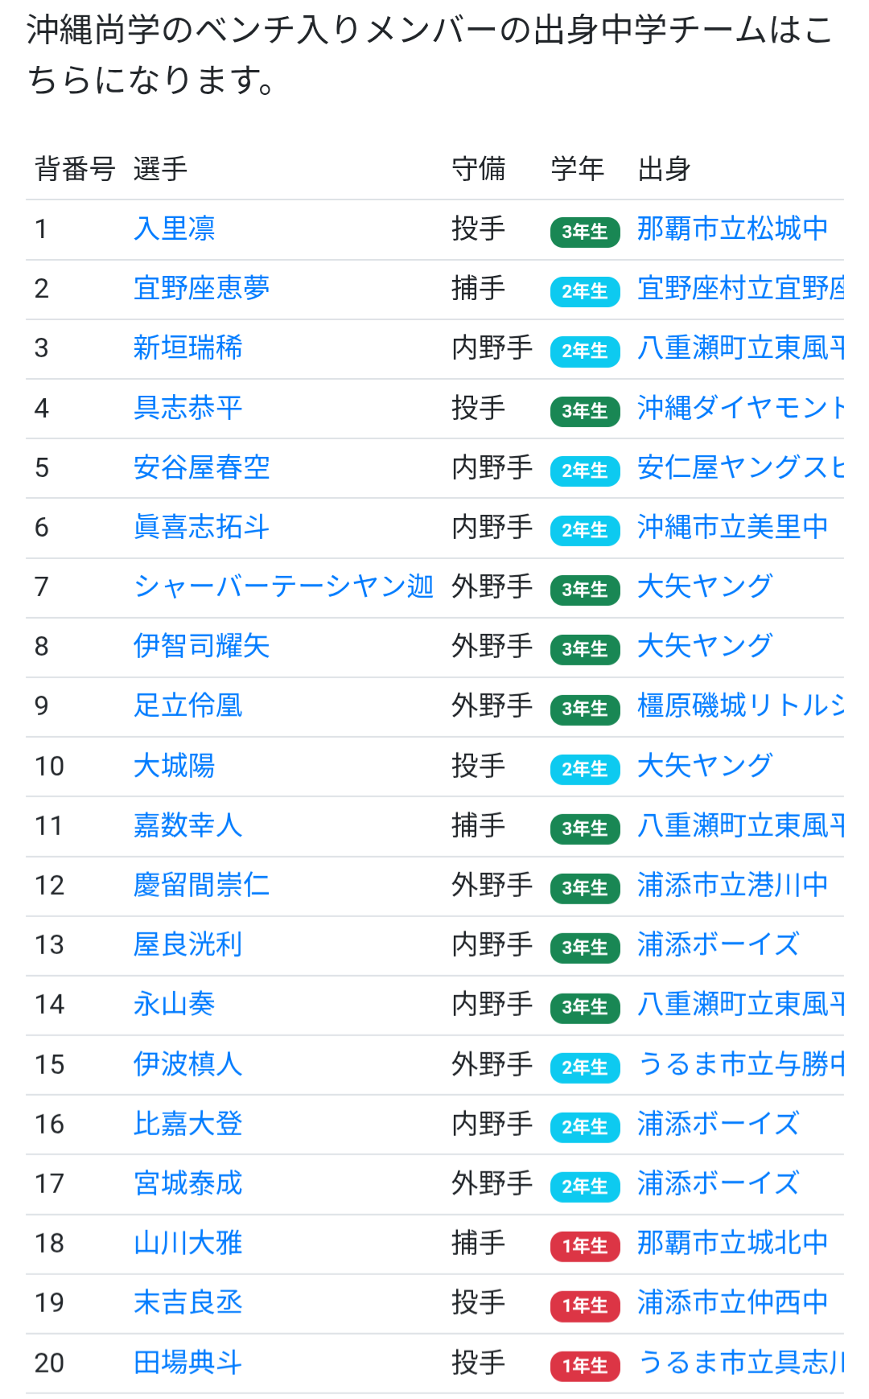The width and height of the screenshot is (869, 1399).
Task: Click the 1年生 badge for 山川大雅
Action: point(585,1246)
